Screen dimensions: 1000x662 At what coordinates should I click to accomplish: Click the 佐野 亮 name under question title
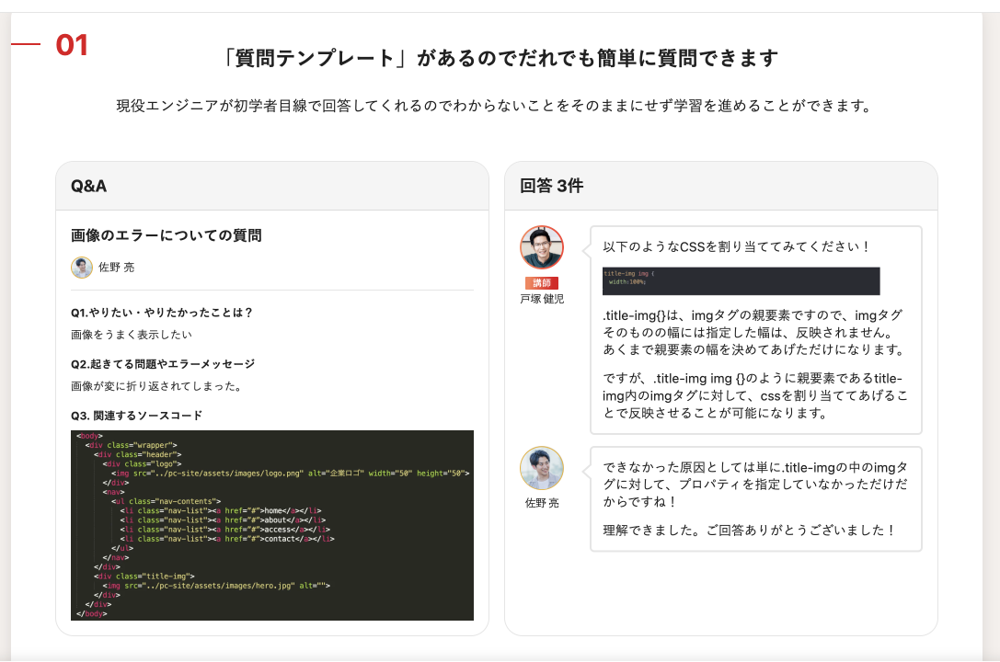point(117,268)
